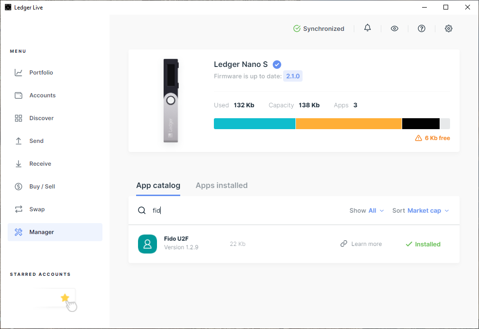Toggle discreet mode eye icon
Image resolution: width=479 pixels, height=329 pixels.
[395, 28]
